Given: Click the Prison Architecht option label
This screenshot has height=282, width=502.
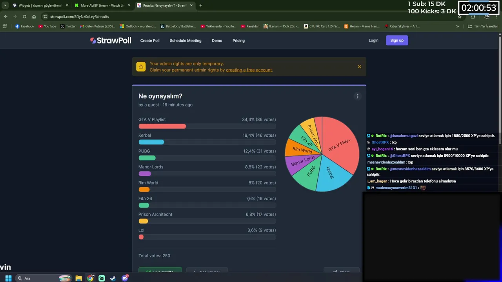Looking at the screenshot, I should pos(155,215).
